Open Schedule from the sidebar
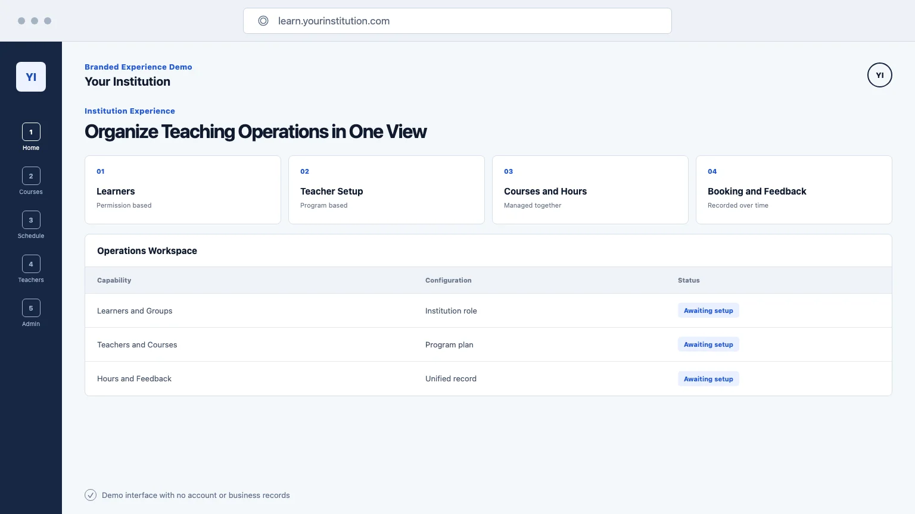The height and width of the screenshot is (514, 915). (31, 225)
